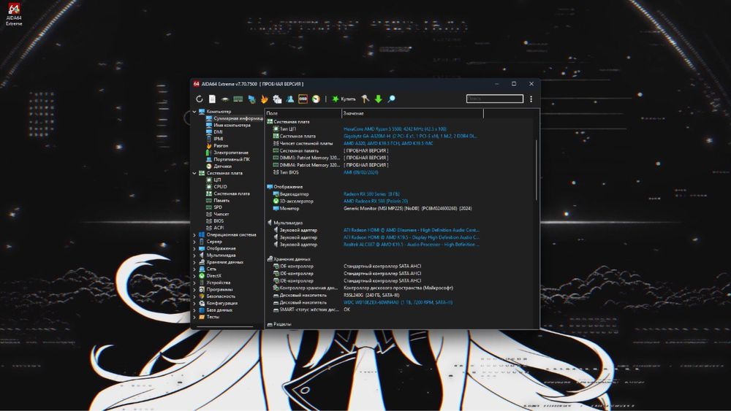Expand the Сеть tree node
The image size is (731, 411).
click(x=194, y=269)
